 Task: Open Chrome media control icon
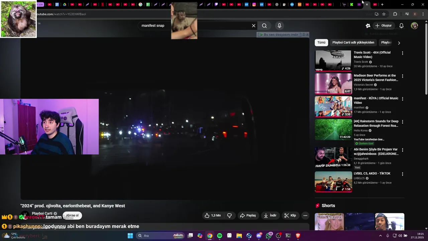[x=407, y=14]
